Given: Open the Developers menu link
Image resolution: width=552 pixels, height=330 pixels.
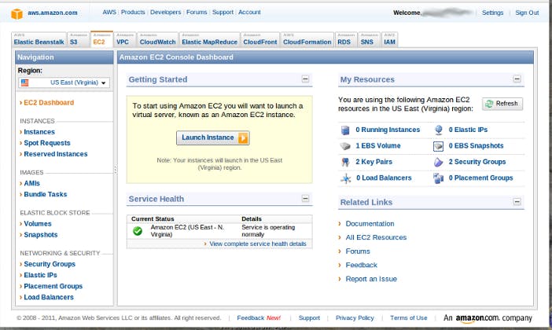Looking at the screenshot, I should [165, 12].
